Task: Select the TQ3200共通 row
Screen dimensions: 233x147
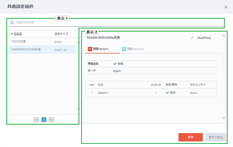Action: [x=42, y=42]
